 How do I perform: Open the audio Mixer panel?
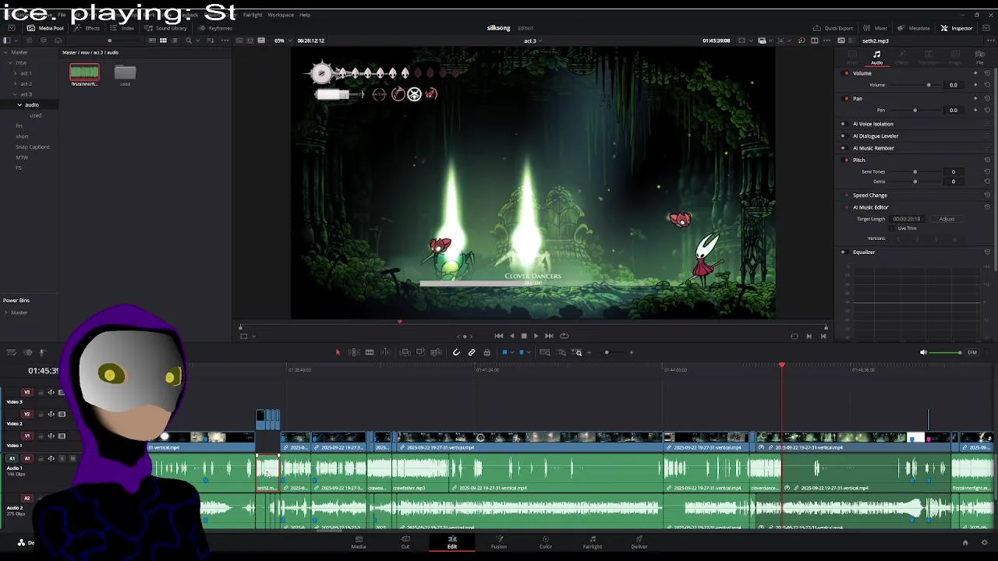[x=876, y=28]
